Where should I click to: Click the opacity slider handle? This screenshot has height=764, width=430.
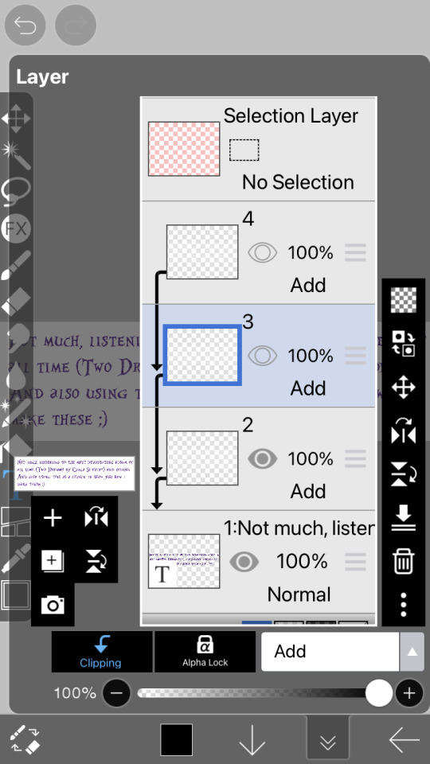point(379,693)
